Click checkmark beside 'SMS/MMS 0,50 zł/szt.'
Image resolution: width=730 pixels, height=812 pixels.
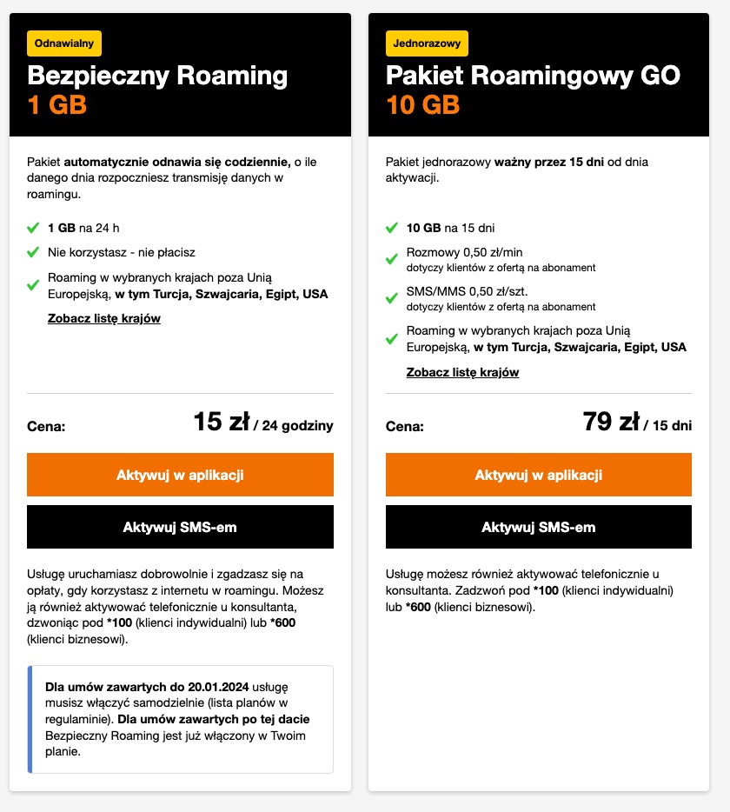click(x=392, y=299)
